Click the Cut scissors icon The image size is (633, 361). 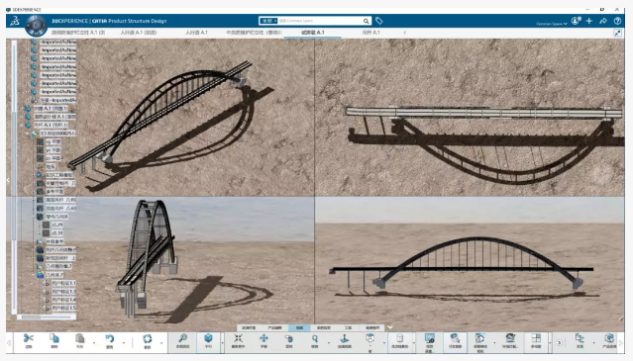(x=29, y=338)
